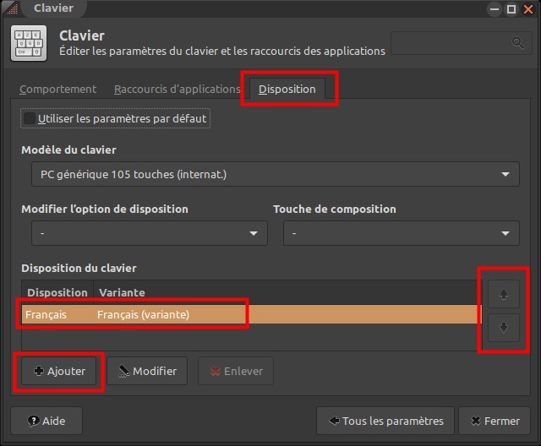
Task: Open the 'Modèle du clavier' dropdown
Action: point(275,175)
